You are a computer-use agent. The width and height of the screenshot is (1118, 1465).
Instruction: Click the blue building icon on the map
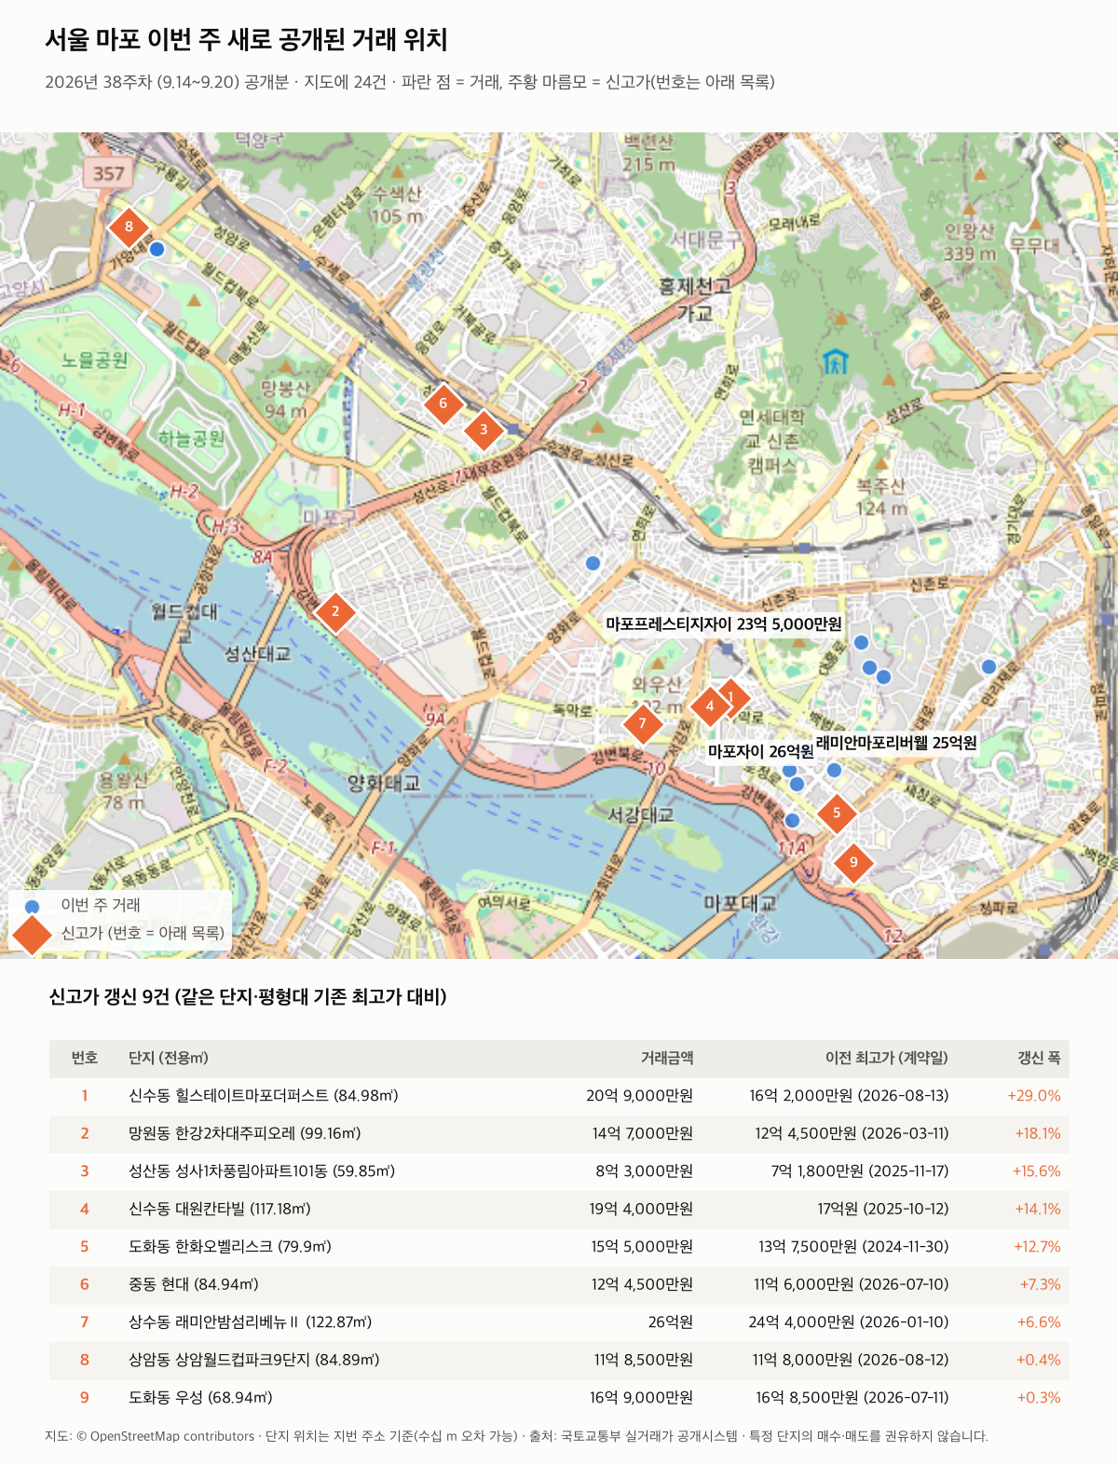(836, 361)
